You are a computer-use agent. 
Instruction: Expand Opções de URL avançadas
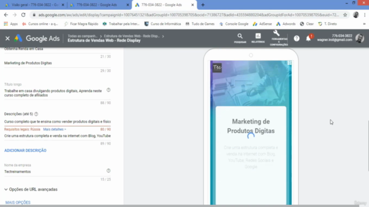point(31,189)
